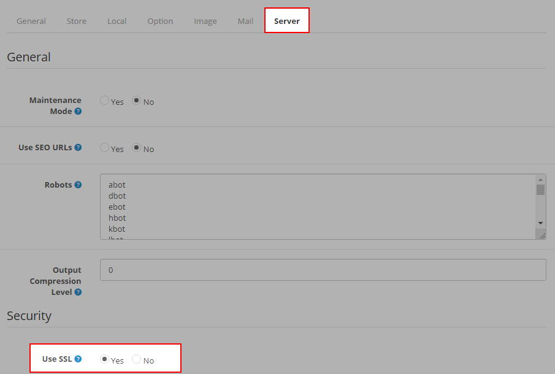Open the Image tab
555x374 pixels.
click(205, 21)
